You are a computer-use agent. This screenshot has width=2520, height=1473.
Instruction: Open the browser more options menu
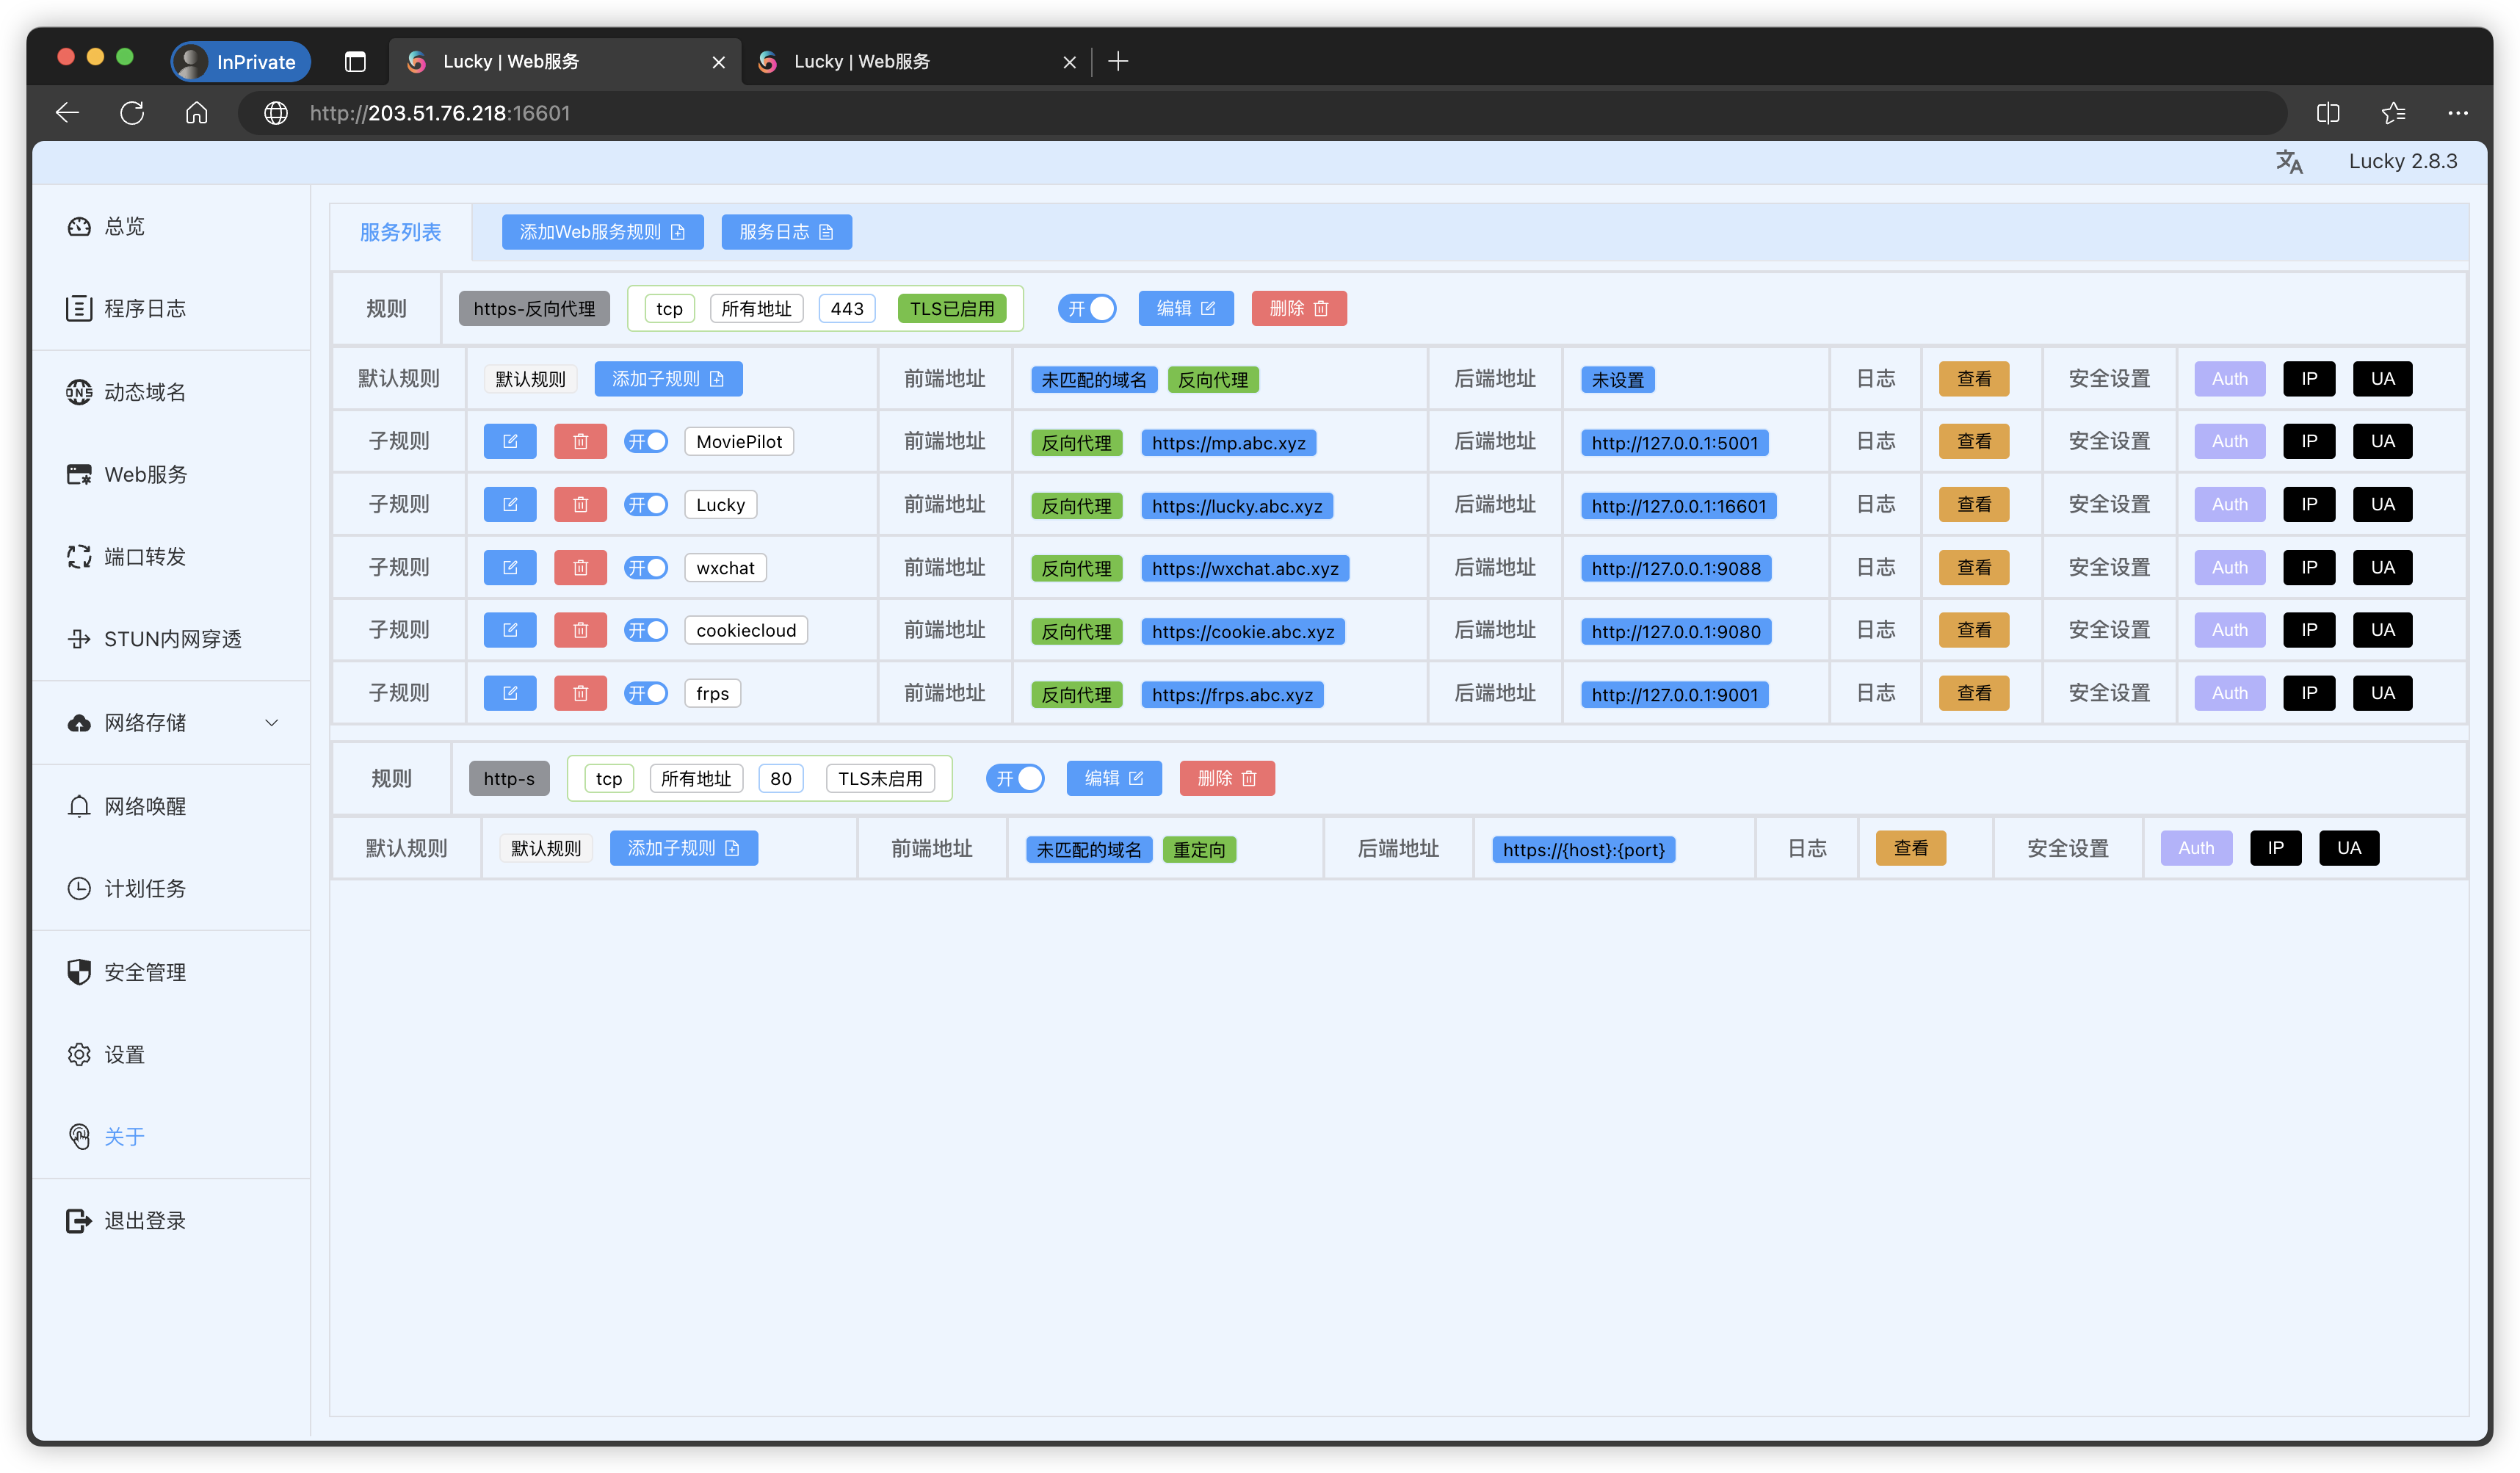pos(2458,113)
